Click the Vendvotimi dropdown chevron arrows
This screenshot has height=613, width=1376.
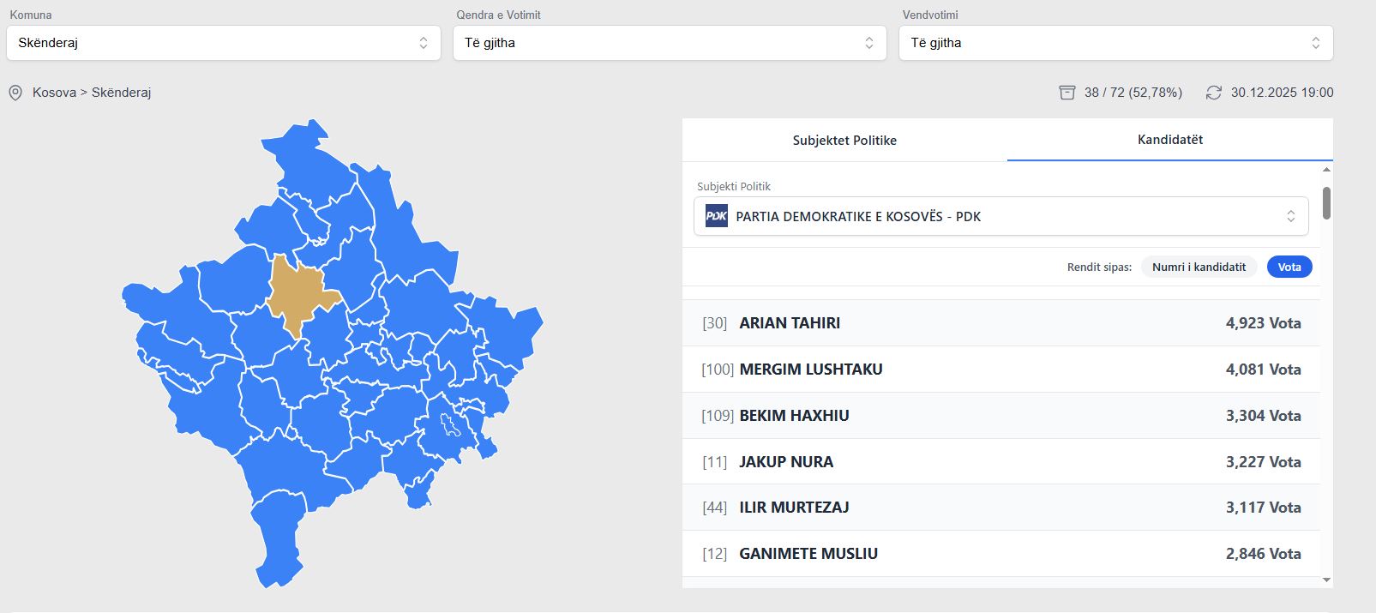1315,43
